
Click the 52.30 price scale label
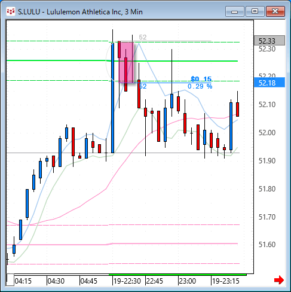point(267,49)
